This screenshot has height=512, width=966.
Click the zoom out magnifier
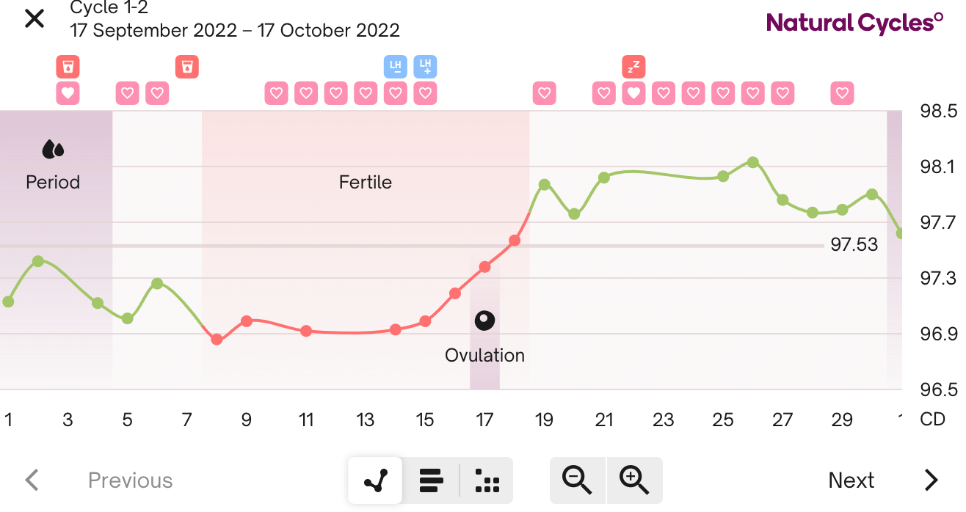(578, 480)
